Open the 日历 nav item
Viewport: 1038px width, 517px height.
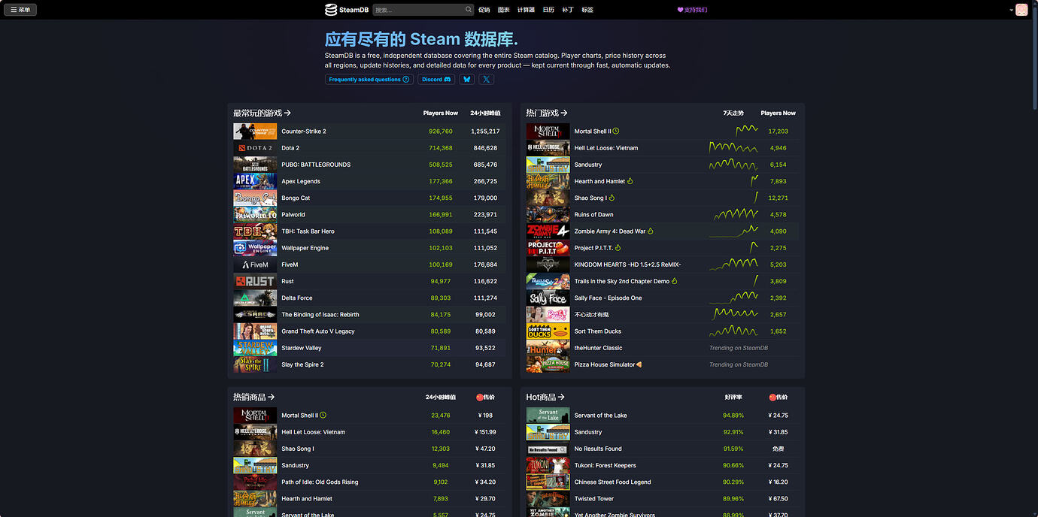pyautogui.click(x=548, y=10)
